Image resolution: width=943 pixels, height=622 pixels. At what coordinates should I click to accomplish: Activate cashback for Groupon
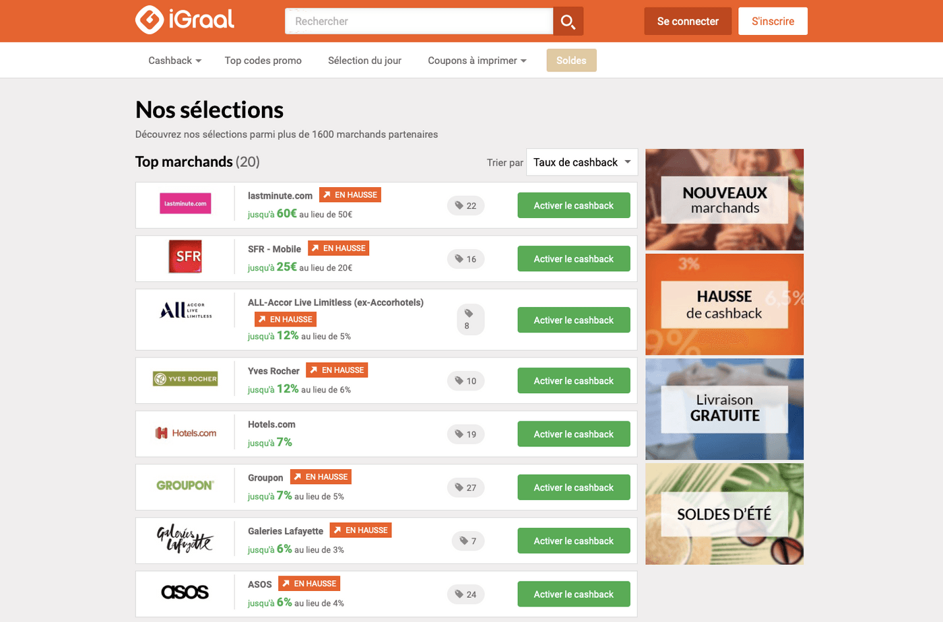click(x=574, y=487)
